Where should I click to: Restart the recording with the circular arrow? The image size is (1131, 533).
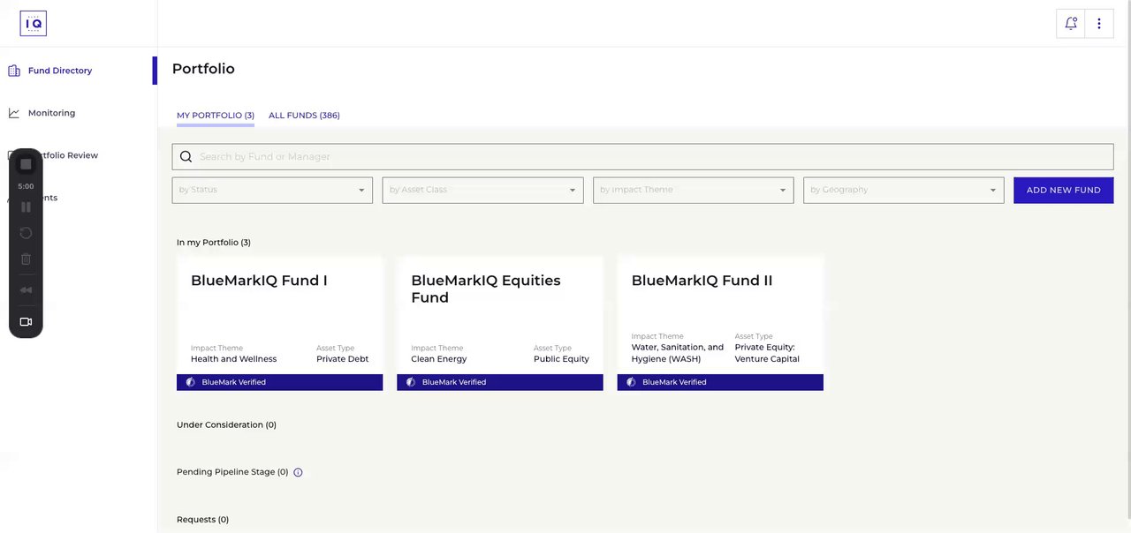tap(26, 233)
